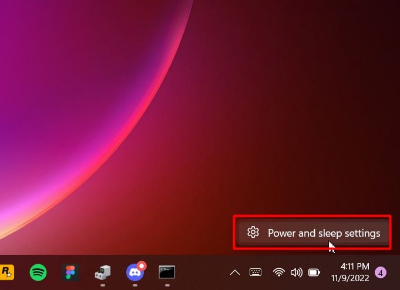This screenshot has width=400, height=290.
Task: Open the Command Prompt taskbar icon
Action: tap(167, 272)
